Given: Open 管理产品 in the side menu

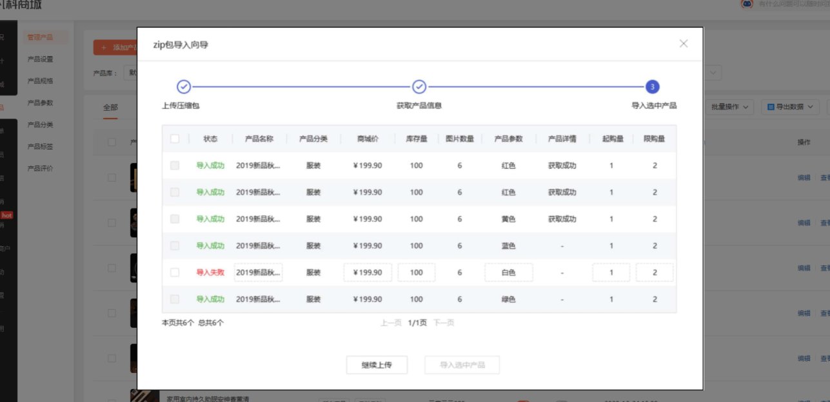Looking at the screenshot, I should click(x=40, y=37).
